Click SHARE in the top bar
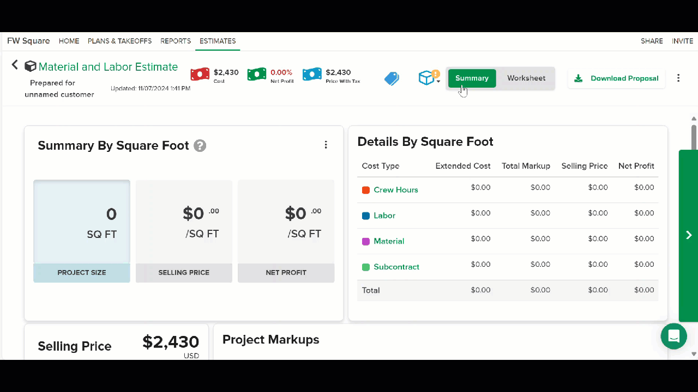 point(652,41)
